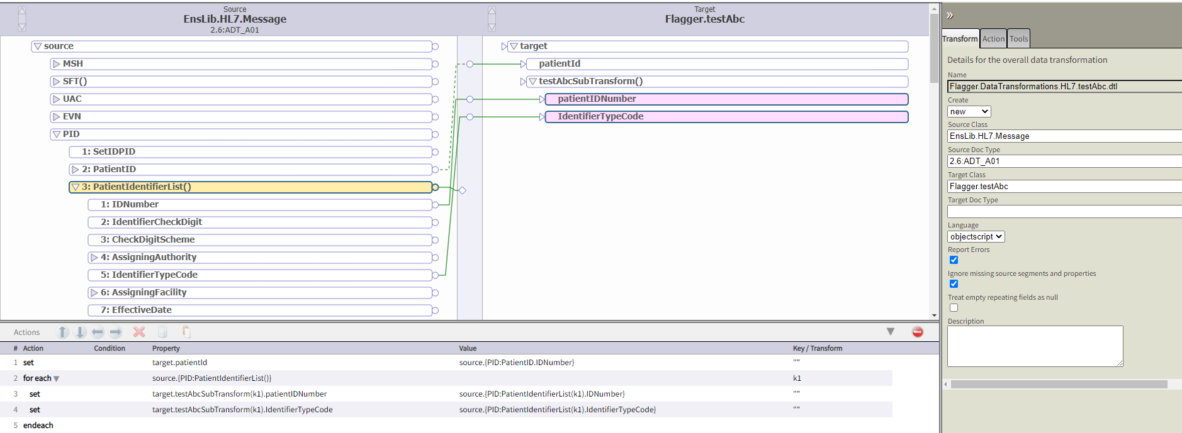Expand the UAC segment

point(57,99)
